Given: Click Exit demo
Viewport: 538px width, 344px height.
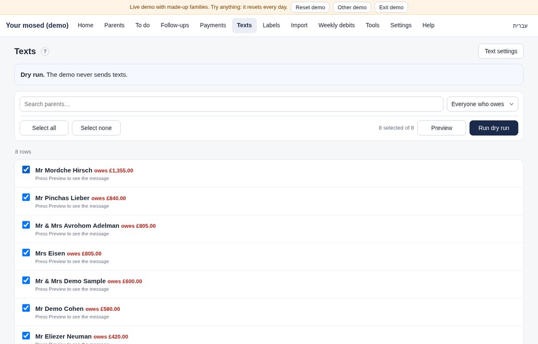Looking at the screenshot, I should click(x=391, y=7).
